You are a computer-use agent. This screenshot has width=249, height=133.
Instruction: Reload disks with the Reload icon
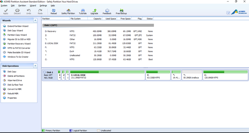click(54, 11)
